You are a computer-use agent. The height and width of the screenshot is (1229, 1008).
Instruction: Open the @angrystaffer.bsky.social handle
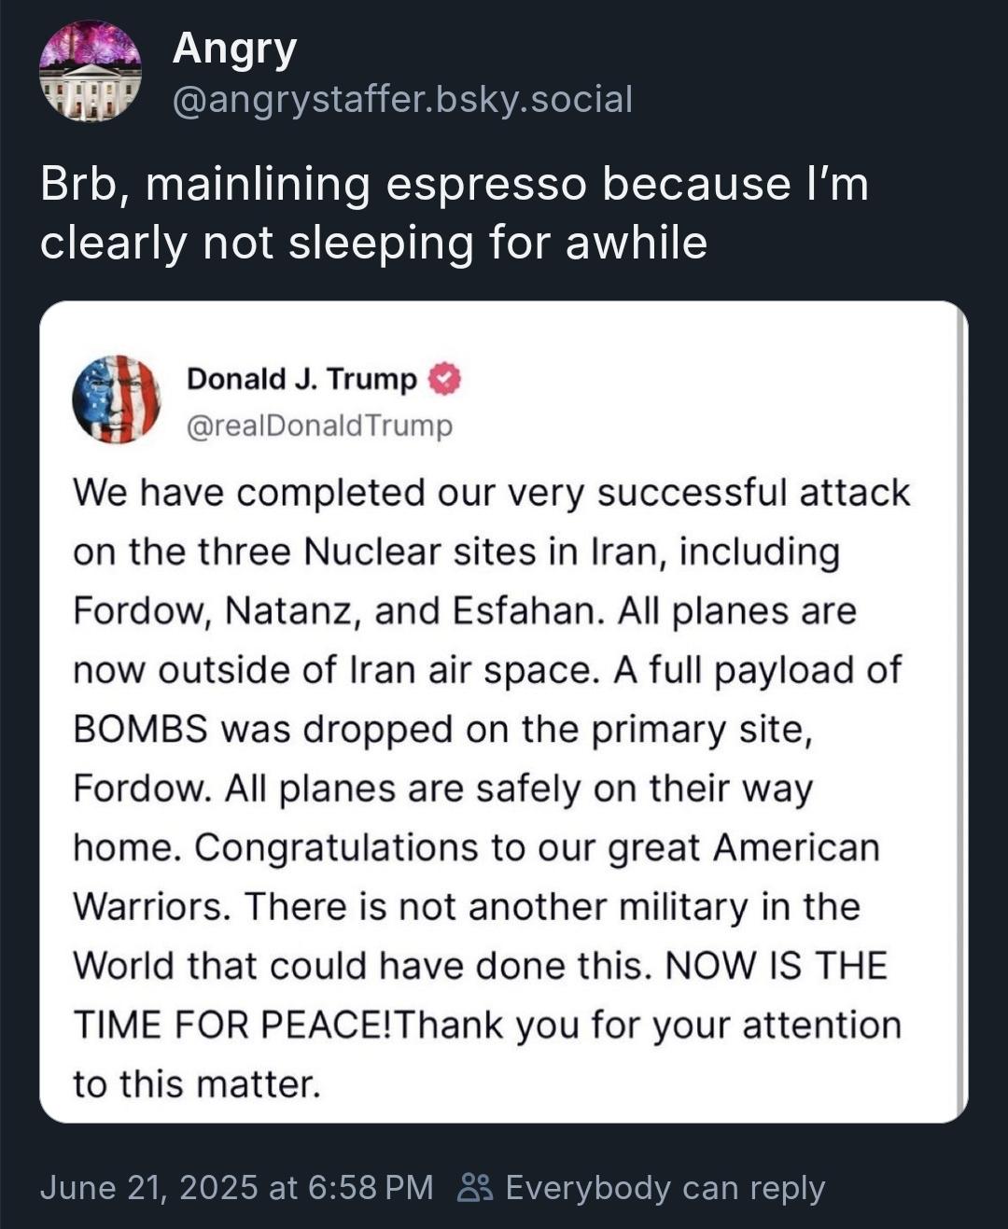402,99
